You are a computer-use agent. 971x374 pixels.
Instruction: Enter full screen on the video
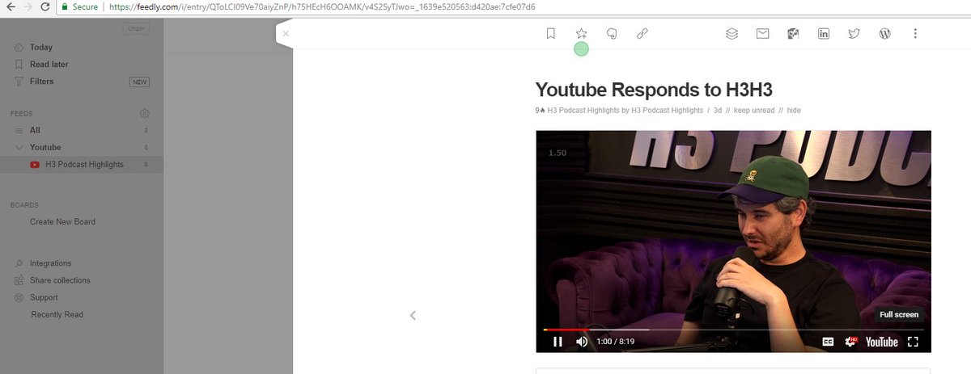pyautogui.click(x=913, y=342)
